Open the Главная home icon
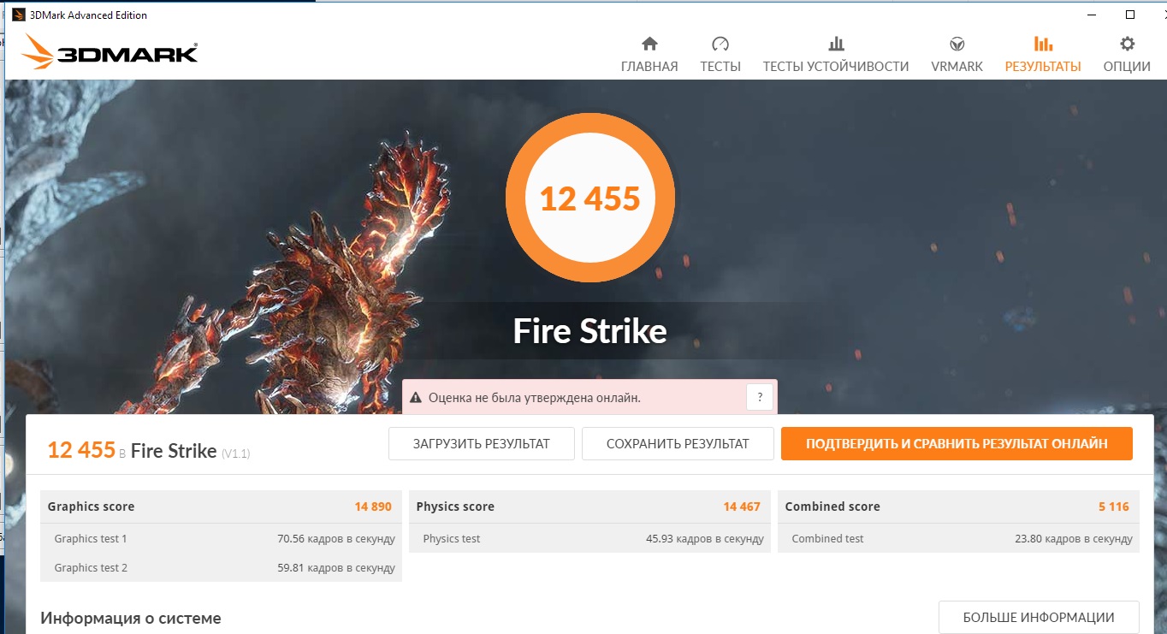This screenshot has width=1167, height=634. pos(649,44)
